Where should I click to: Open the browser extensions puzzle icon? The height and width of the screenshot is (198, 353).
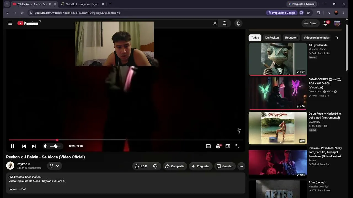[318, 13]
